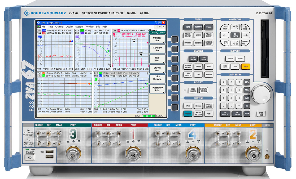Screen dimensions: 296x179
Task: Click the CANCEL ESC navigation key
Action: point(245,43)
